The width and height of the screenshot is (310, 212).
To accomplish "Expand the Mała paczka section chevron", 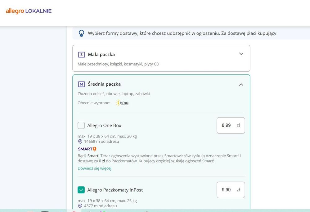I will click(x=241, y=54).
